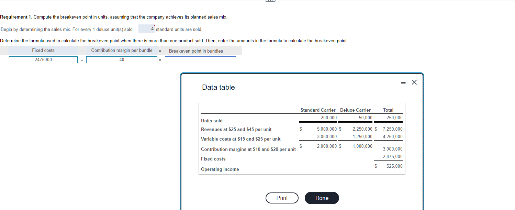Viewport: 515px width, 210px height.
Task: Click the Data table title text
Action: coord(218,87)
